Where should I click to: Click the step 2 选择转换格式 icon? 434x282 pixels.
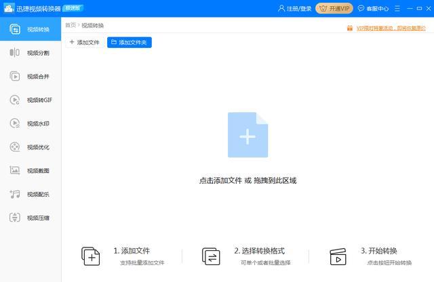click(211, 256)
